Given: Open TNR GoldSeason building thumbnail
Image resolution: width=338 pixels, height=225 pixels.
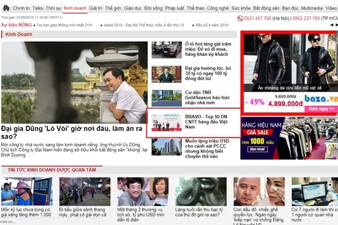Looking at the screenshot, I should click(x=167, y=98).
